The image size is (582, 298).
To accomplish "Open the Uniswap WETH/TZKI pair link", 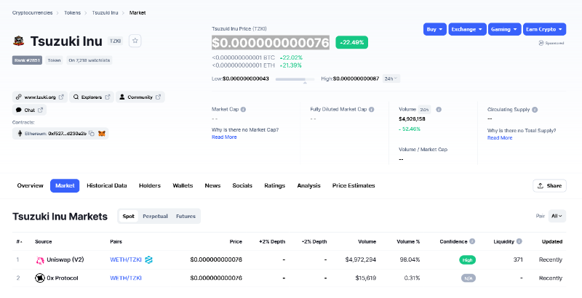I will click(x=125, y=259).
